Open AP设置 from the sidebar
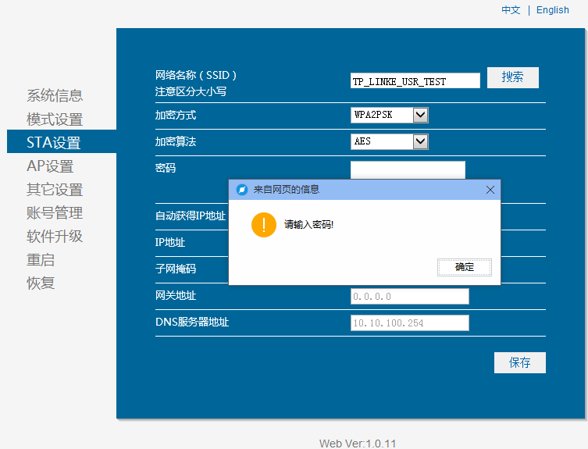 [50, 166]
